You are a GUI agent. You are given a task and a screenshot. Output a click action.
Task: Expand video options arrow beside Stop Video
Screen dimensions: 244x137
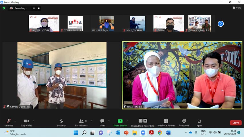(x=34, y=121)
